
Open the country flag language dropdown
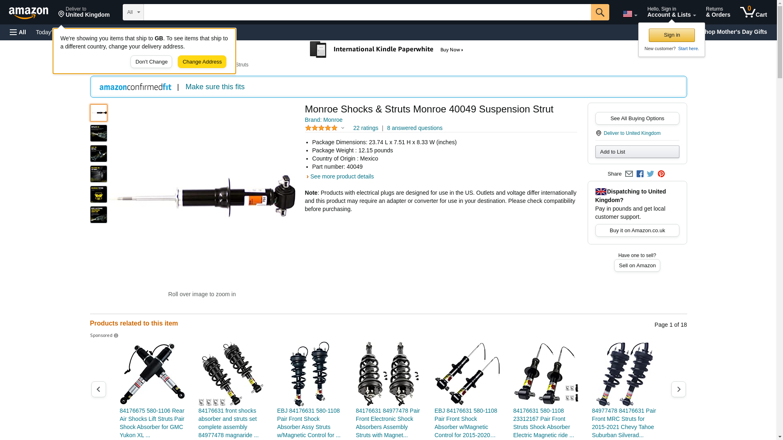[x=630, y=14]
